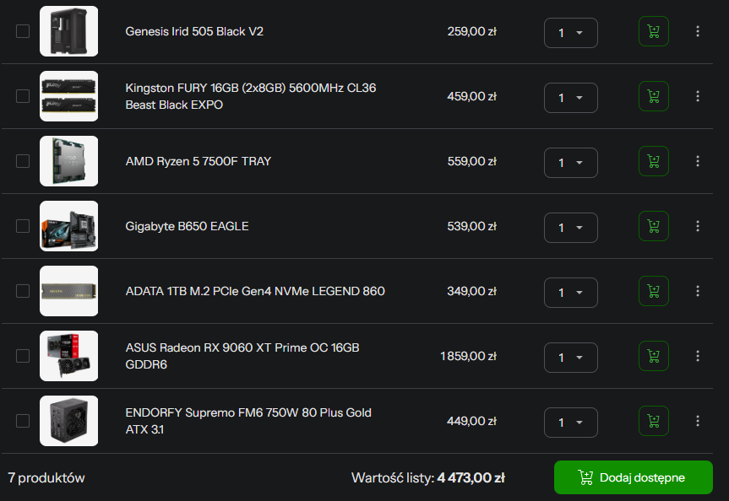Open the three-dot menu for Genesis Irid 505
This screenshot has height=501, width=729.
[698, 31]
